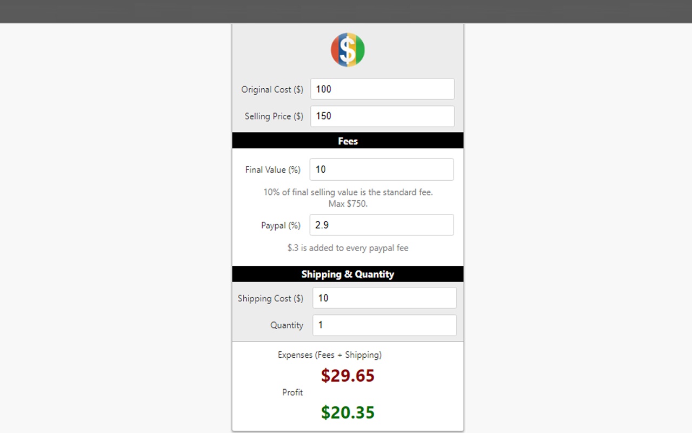The height and width of the screenshot is (433, 692).
Task: Click into the Paypal percent field
Action: [382, 225]
